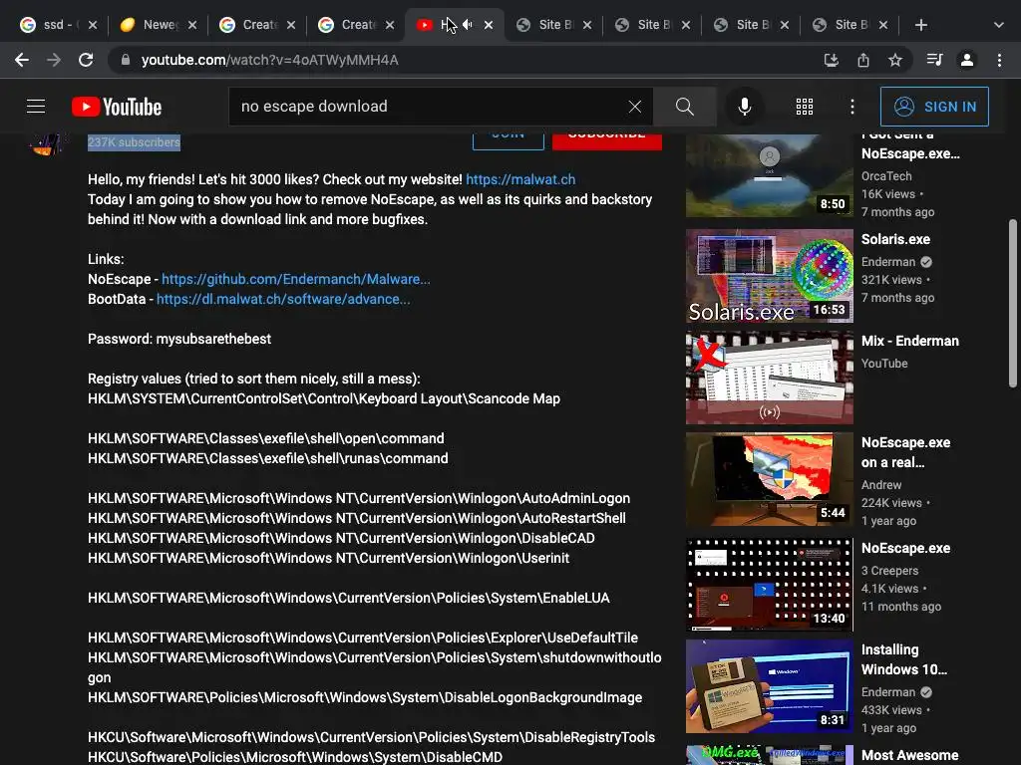
Task: Click '3 Creepers' channel name
Action: pyautogui.click(x=889, y=571)
